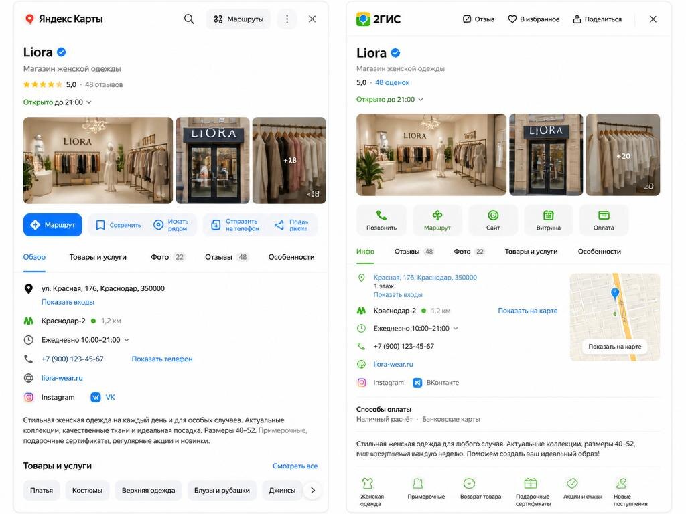Click the Позвонить phone button in 2GIS
686x514 pixels.
click(381, 220)
